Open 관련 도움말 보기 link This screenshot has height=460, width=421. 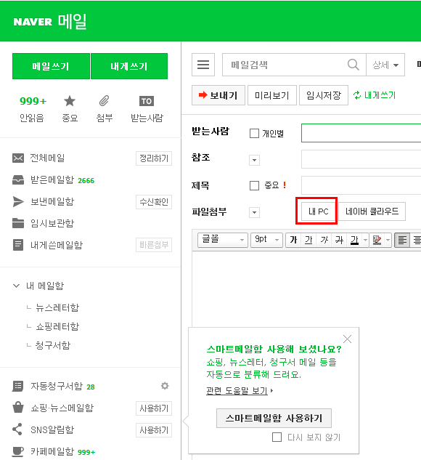pyautogui.click(x=237, y=390)
